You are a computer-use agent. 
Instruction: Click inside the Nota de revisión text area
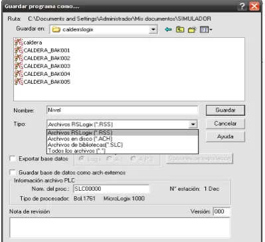[x=120, y=228]
